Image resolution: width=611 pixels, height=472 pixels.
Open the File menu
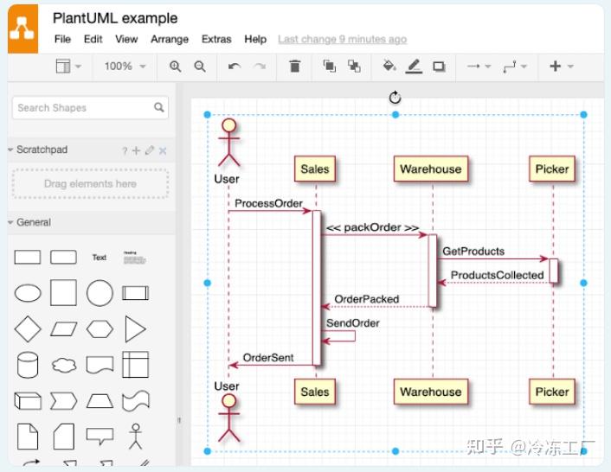pos(62,39)
